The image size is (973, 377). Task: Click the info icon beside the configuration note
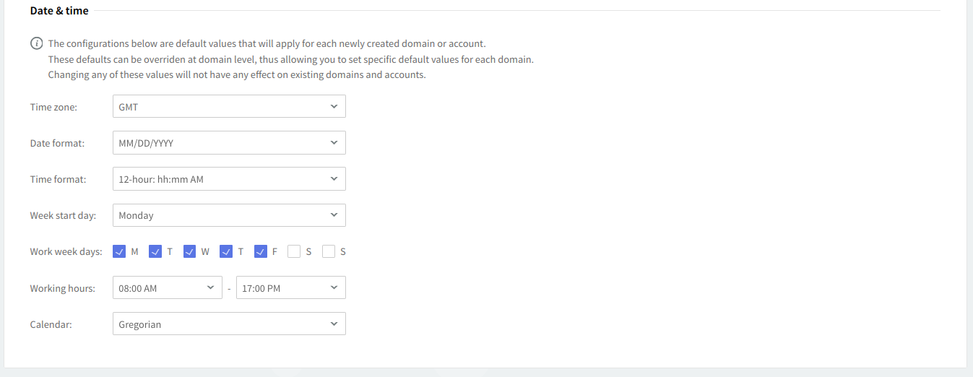pyautogui.click(x=36, y=44)
